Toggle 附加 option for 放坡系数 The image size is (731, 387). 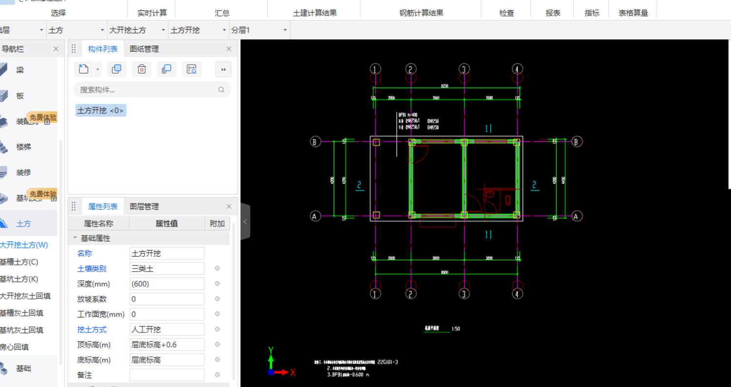pos(217,299)
